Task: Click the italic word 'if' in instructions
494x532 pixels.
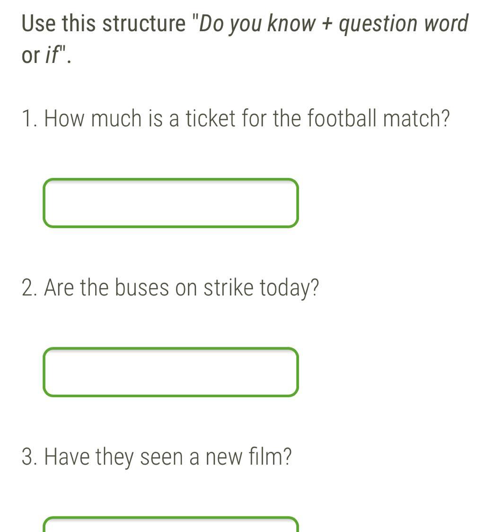Action: click(52, 55)
